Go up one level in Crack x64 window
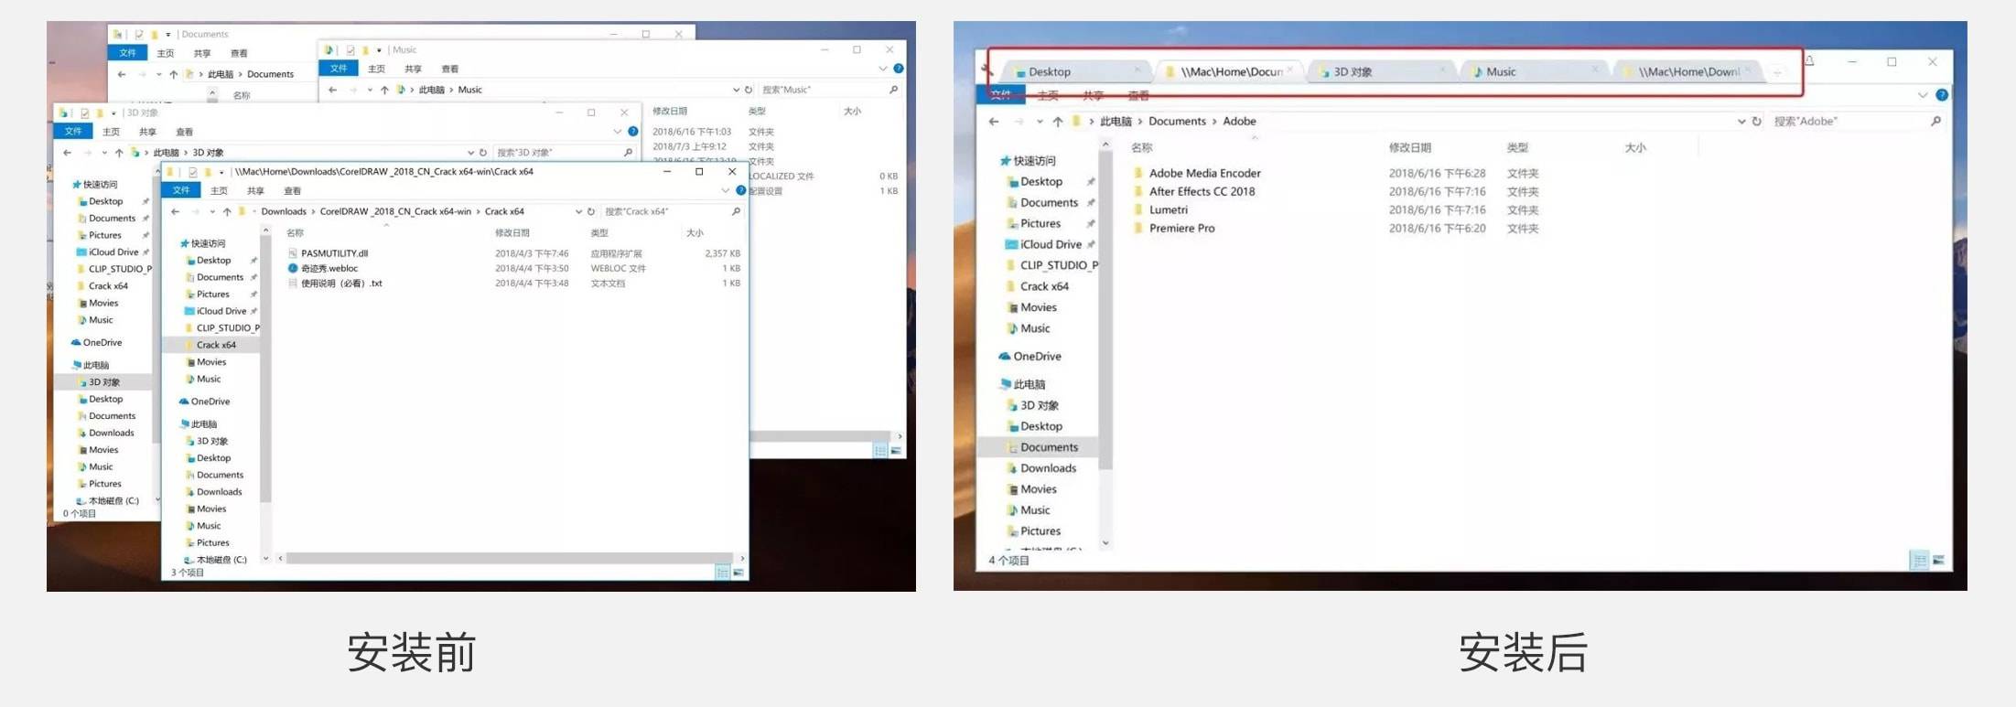Image resolution: width=2016 pixels, height=707 pixels. 227,211
